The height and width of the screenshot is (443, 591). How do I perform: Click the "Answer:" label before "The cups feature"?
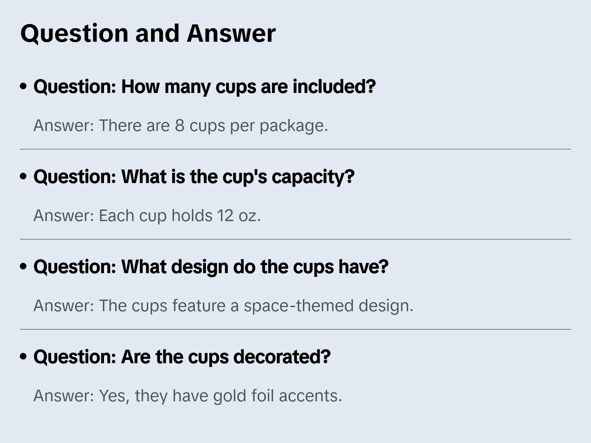coord(64,306)
